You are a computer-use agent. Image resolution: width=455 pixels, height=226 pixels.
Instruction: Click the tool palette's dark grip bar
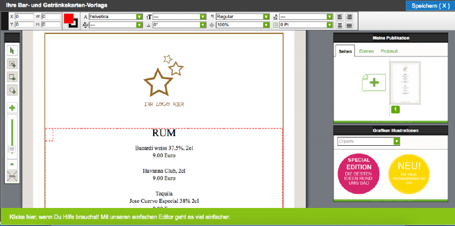coord(12,38)
